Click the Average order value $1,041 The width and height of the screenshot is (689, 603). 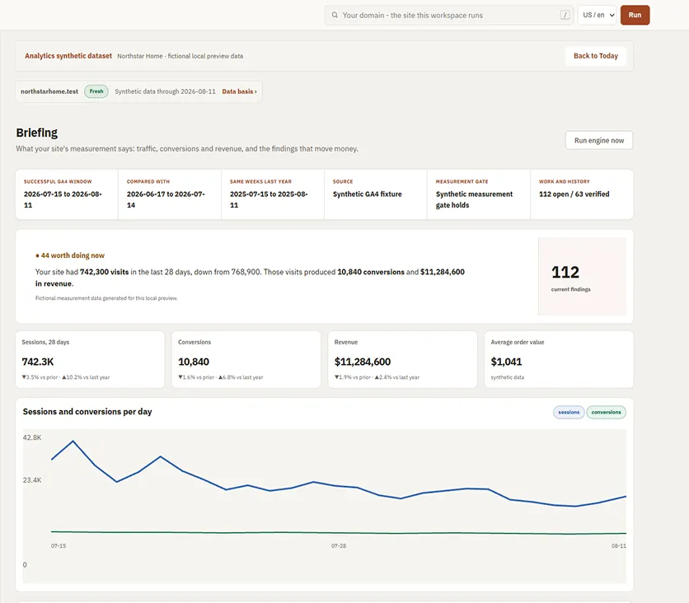tap(506, 362)
